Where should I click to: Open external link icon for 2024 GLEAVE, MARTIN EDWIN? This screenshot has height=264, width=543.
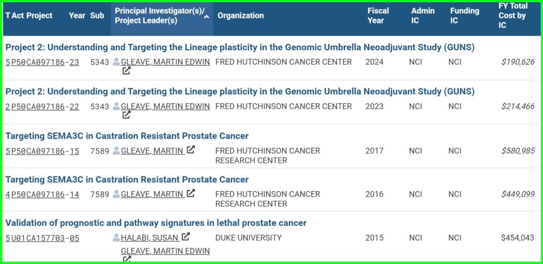[126, 71]
